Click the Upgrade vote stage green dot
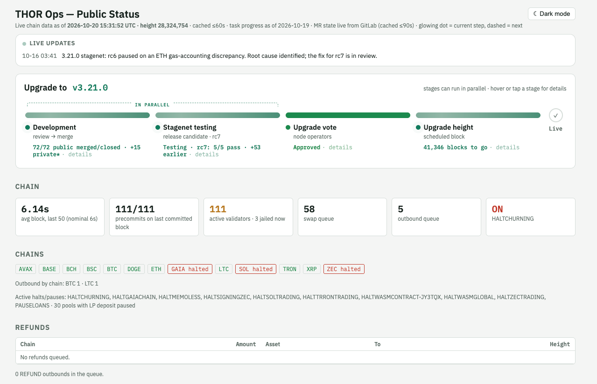The image size is (597, 384). tap(288, 127)
